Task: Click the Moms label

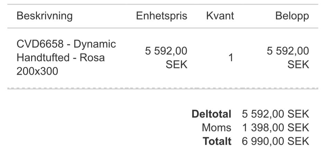Action: 216,127
